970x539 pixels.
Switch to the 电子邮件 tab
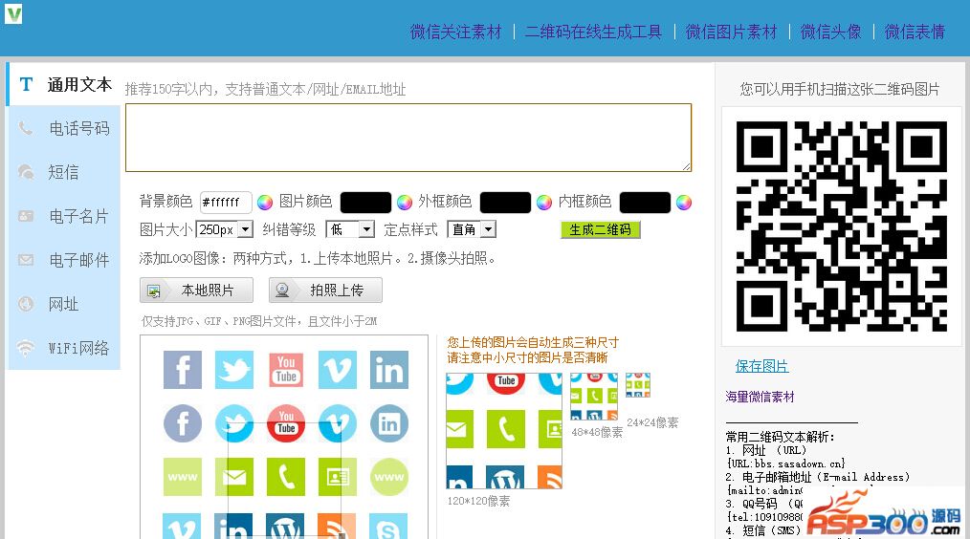(x=64, y=260)
